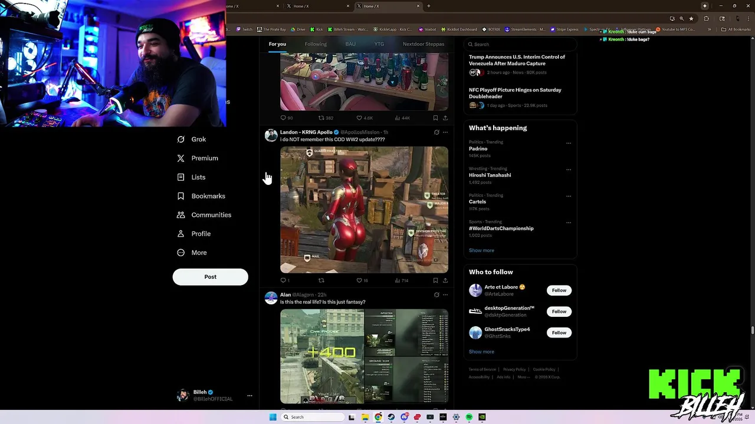The height and width of the screenshot is (424, 755).
Task: Open options for Hiroshi Tanahashi trend
Action: (x=569, y=170)
